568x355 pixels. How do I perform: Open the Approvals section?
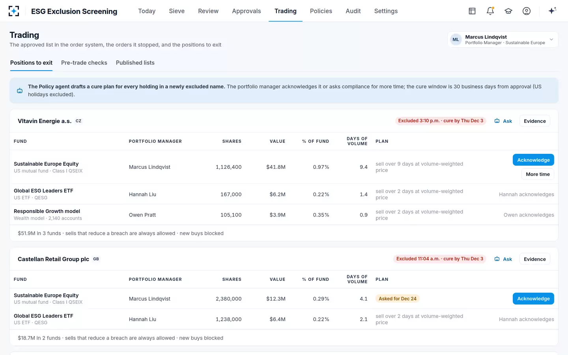click(247, 11)
